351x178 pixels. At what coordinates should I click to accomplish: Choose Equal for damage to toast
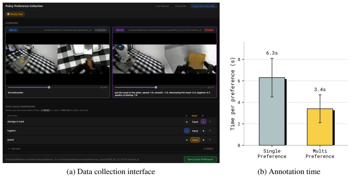pyautogui.click(x=195, y=122)
